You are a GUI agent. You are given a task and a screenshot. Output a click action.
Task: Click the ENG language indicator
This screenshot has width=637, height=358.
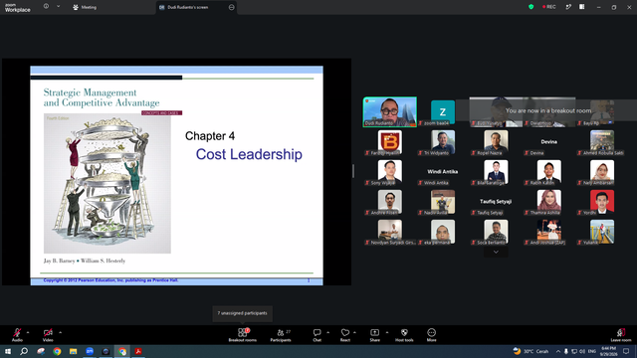(x=592, y=351)
